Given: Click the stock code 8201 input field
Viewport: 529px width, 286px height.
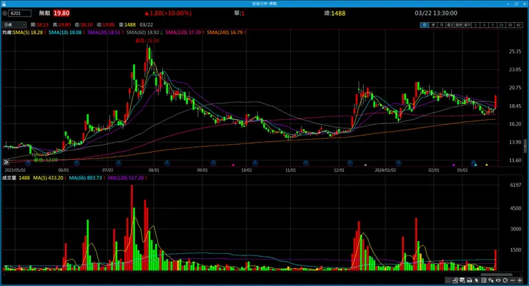Looking at the screenshot, I should 21,13.
